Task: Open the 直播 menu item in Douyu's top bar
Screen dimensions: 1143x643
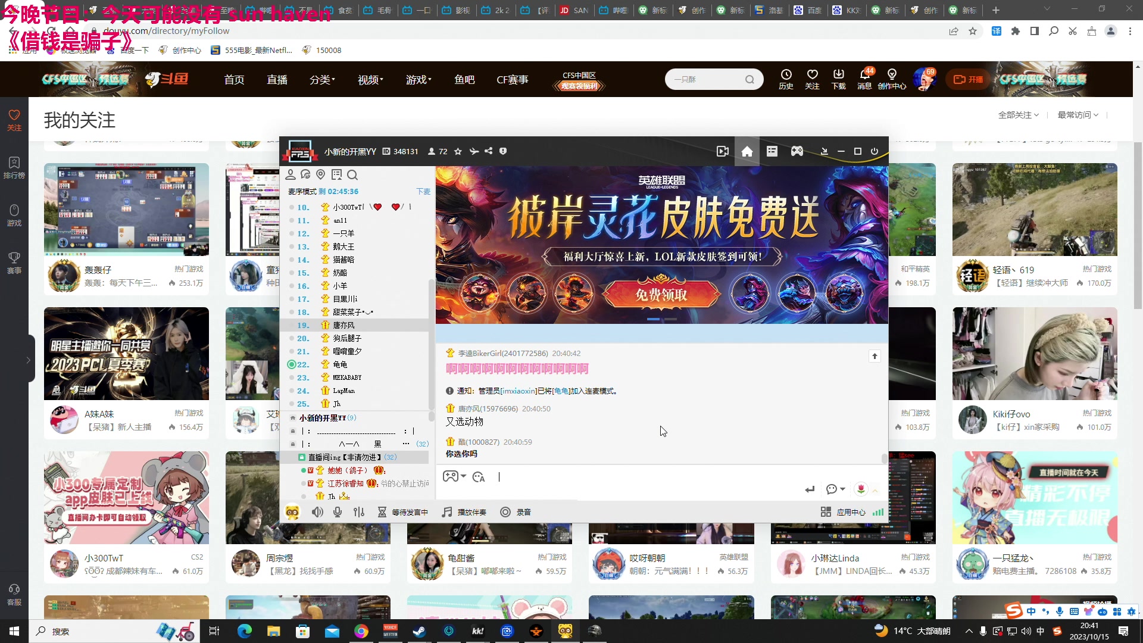Action: coord(277,79)
